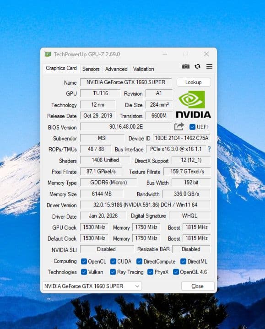Click the ROPs/TMUs value 48 / 88
This screenshot has width=265, height=329.
coord(96,149)
